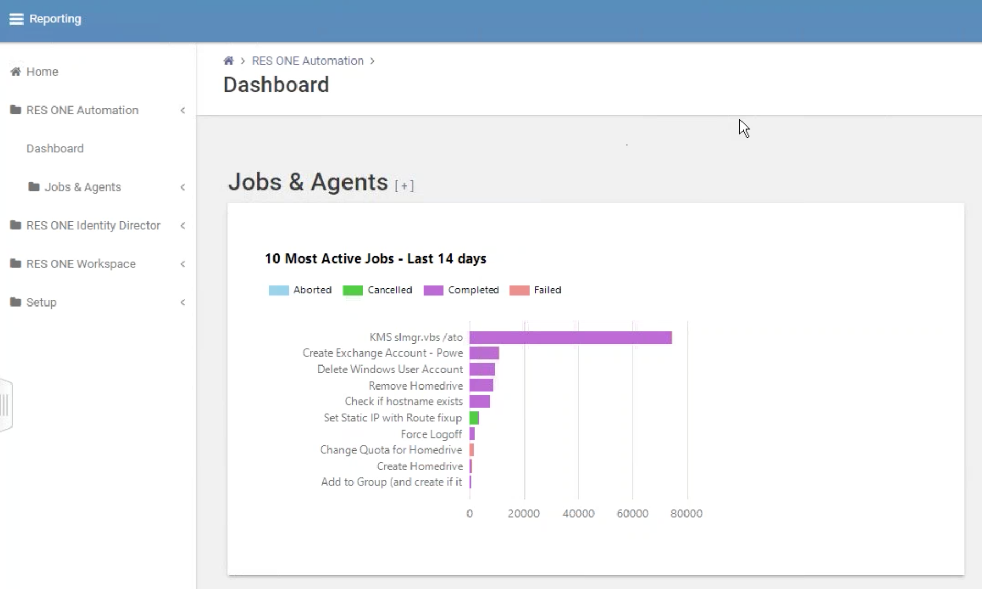The width and height of the screenshot is (982, 589).
Task: Click the Setup folder icon
Action: click(16, 302)
